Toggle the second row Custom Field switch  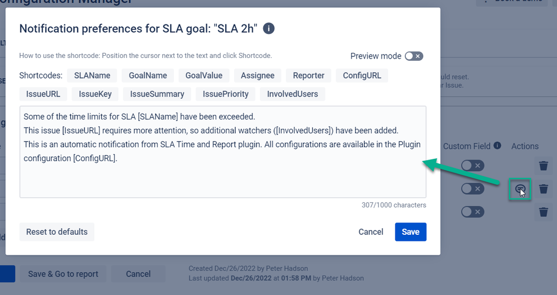tap(472, 188)
